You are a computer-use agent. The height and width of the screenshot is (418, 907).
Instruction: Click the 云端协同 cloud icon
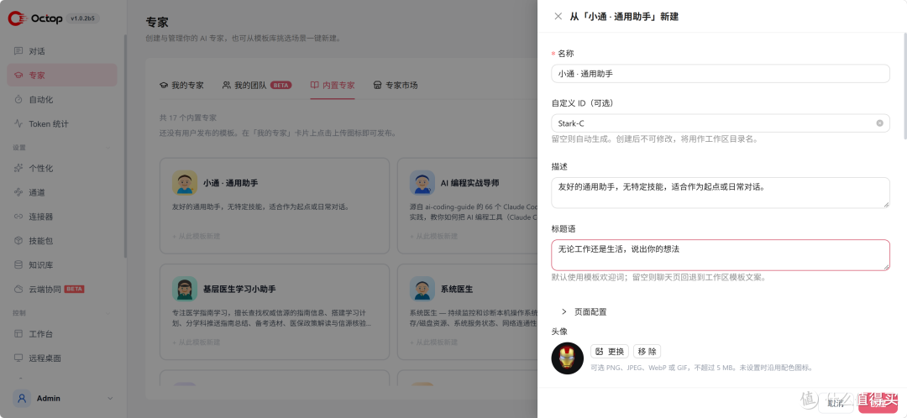pos(18,289)
